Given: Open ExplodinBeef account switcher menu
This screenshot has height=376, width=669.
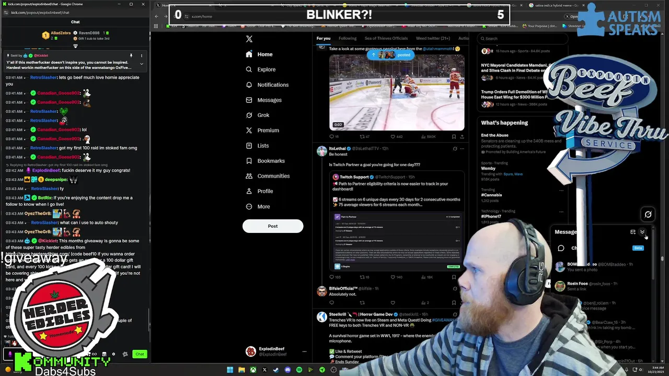Looking at the screenshot, I should pos(276,351).
